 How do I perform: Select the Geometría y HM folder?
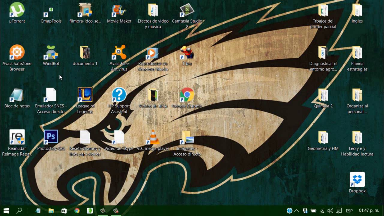323,140
